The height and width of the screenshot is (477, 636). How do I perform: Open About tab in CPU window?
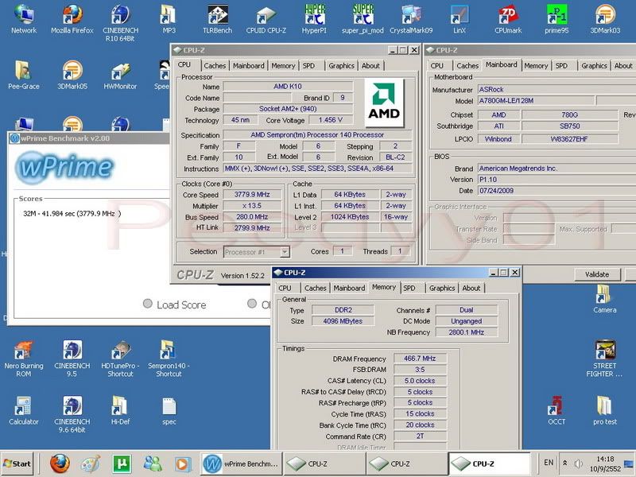[370, 65]
